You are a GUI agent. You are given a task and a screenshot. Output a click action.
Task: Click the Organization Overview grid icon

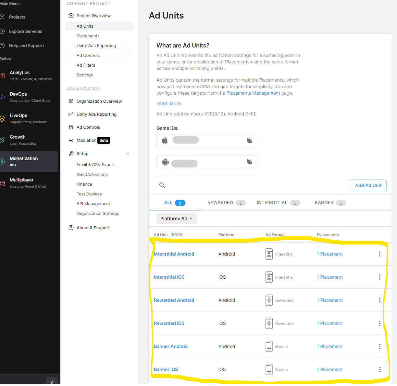(x=71, y=101)
